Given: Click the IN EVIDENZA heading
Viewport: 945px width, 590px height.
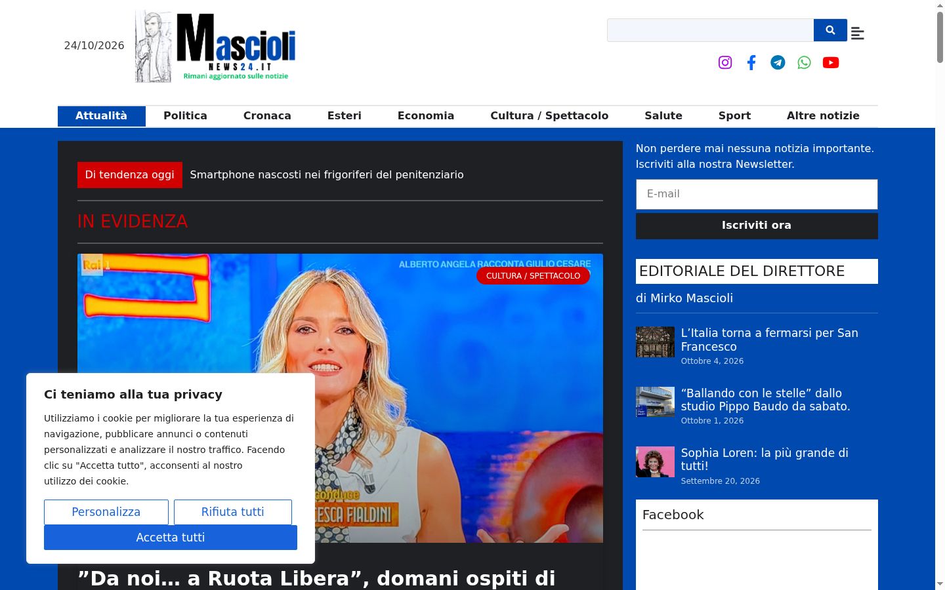Looking at the screenshot, I should tap(133, 222).
